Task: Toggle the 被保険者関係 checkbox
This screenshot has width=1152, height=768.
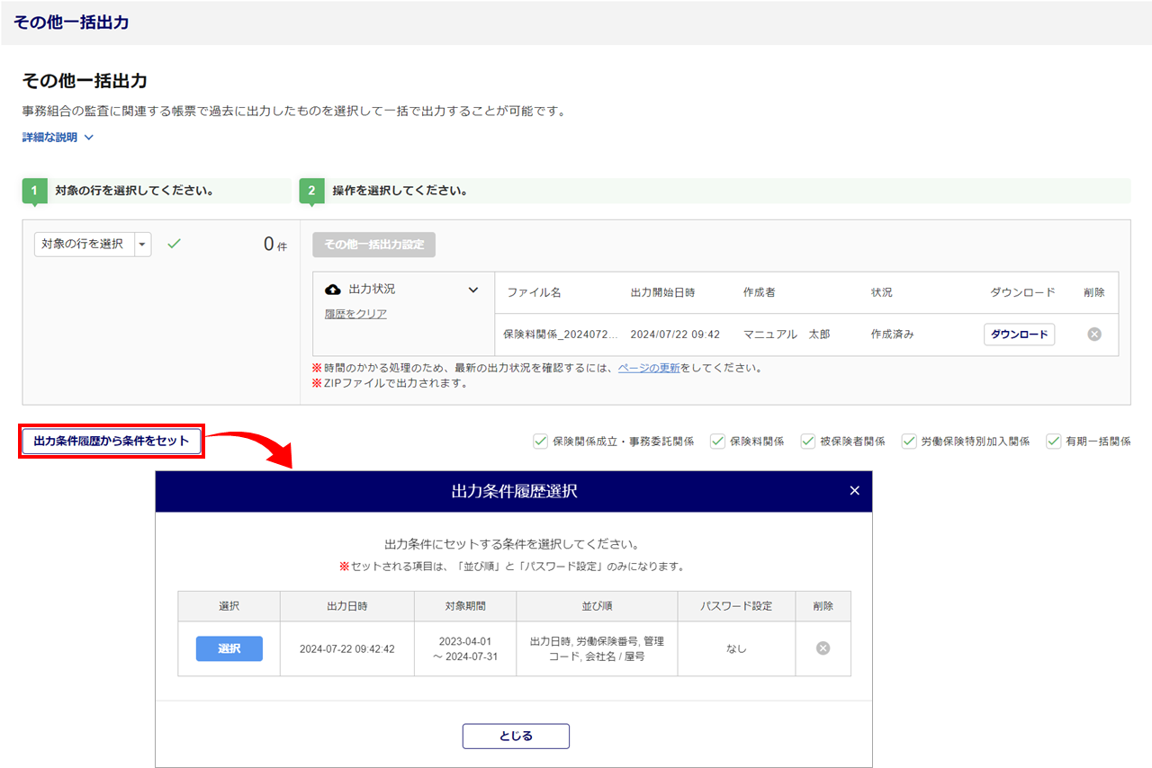Action: (x=807, y=442)
